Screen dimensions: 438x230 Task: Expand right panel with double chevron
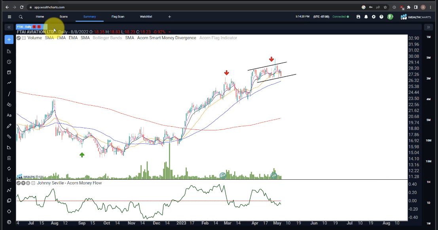(428, 27)
